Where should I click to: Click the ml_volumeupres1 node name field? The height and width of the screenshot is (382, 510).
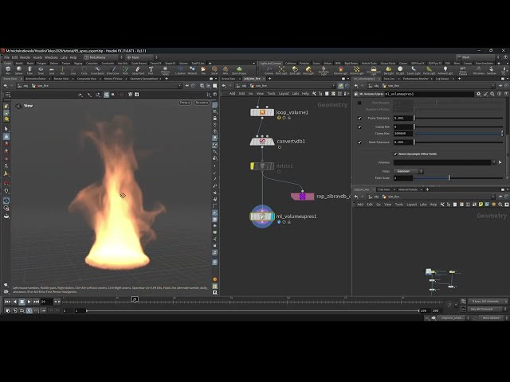click(429, 94)
